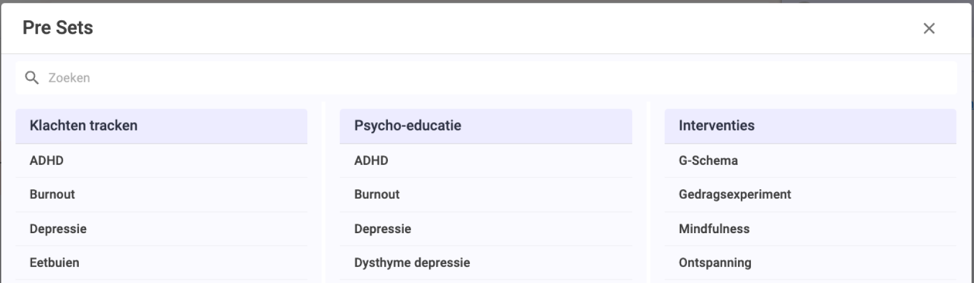
Task: Open Eetbuien preset
Action: (161, 263)
